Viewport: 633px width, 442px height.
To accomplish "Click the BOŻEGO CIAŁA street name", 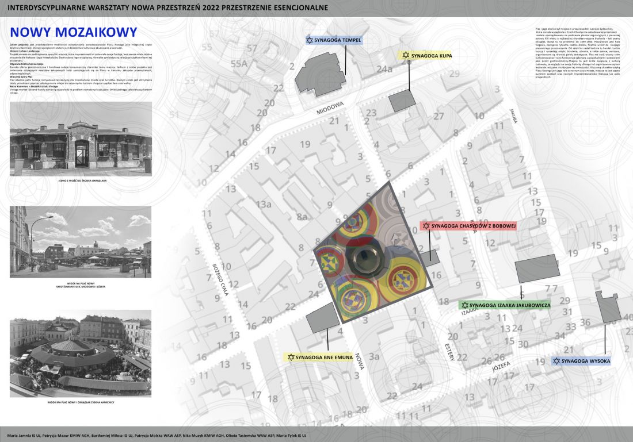I will tap(220, 280).
